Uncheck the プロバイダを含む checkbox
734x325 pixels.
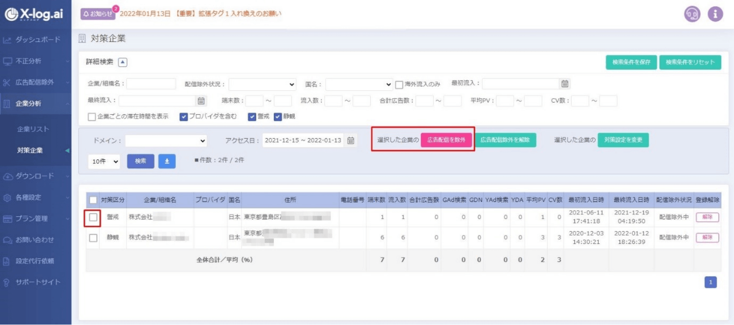tap(184, 117)
